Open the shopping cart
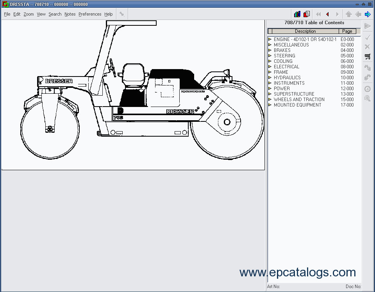 click(x=368, y=56)
